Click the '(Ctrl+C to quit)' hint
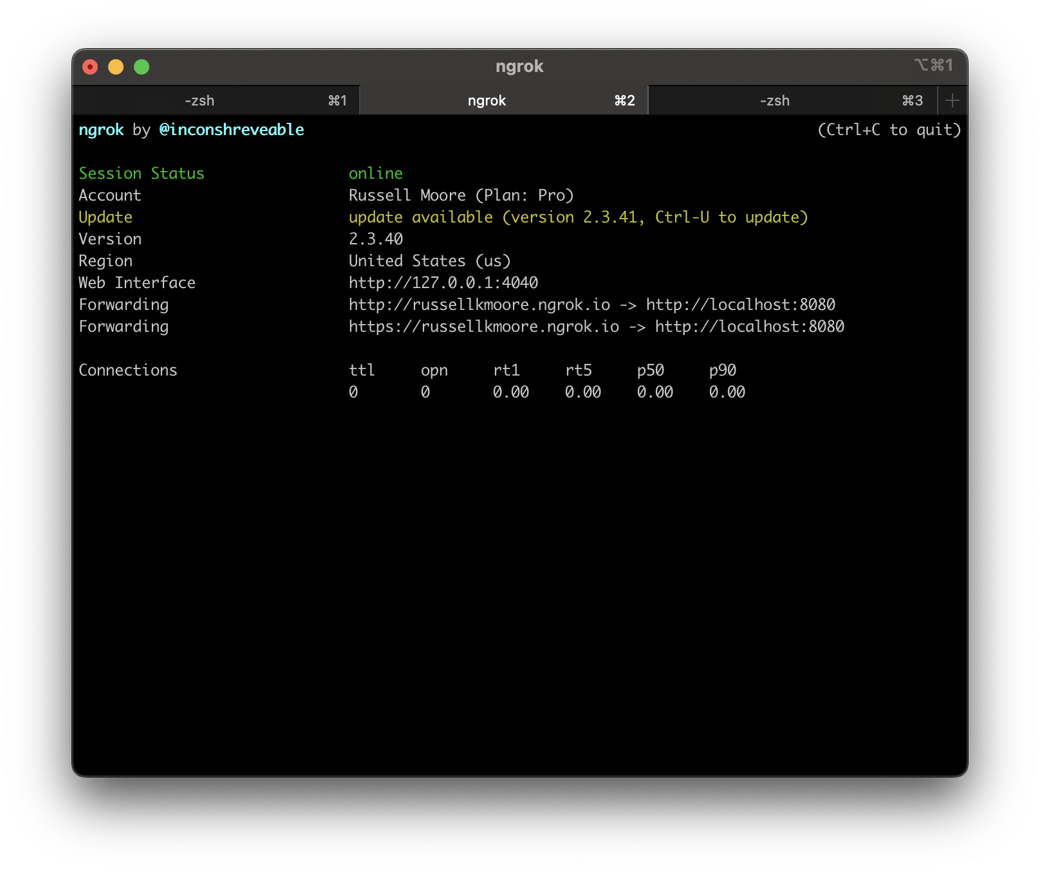The height and width of the screenshot is (872, 1040). point(889,130)
